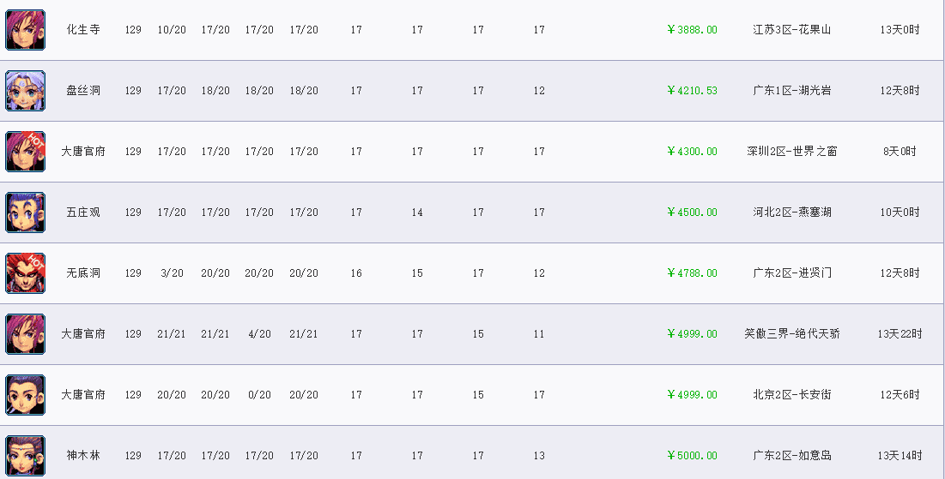Open the 五庄观 character avatar
This screenshot has width=945, height=479.
coord(25,212)
